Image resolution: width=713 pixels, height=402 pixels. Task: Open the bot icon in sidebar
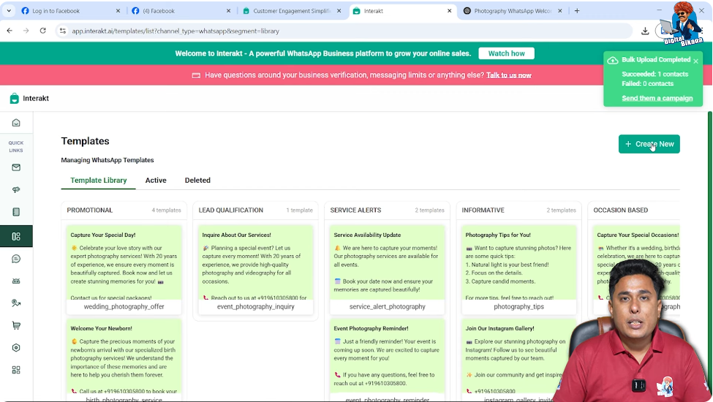[16, 281]
